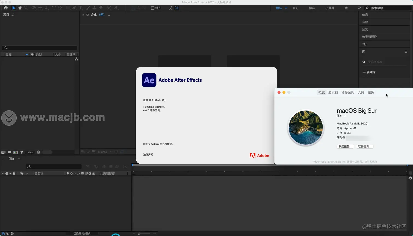Open the 显示器 tab in About This Mac
This screenshot has height=236, width=413.
click(x=333, y=92)
